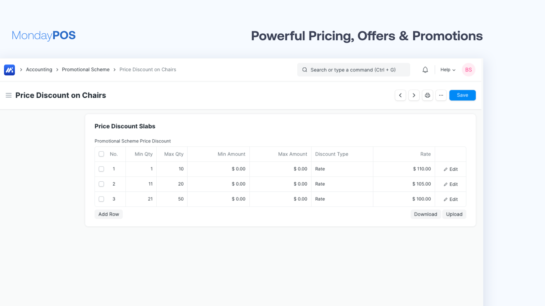This screenshot has height=306, width=545.
Task: Go to previous record arrow
Action: (x=400, y=95)
